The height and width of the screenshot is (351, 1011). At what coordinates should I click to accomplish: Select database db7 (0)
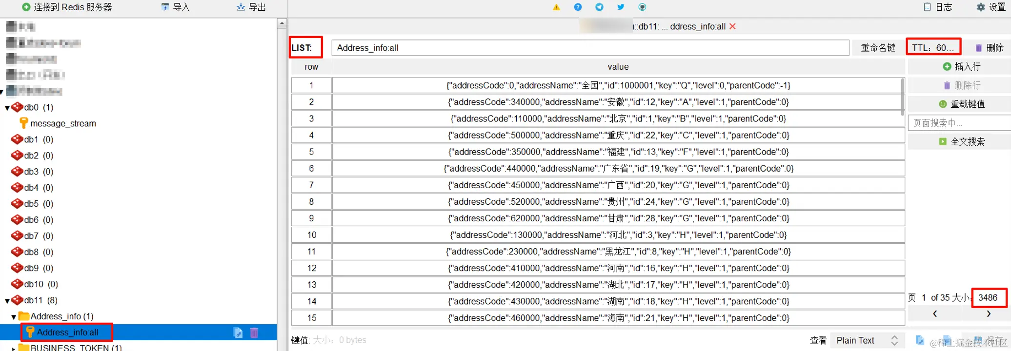pyautogui.click(x=32, y=236)
